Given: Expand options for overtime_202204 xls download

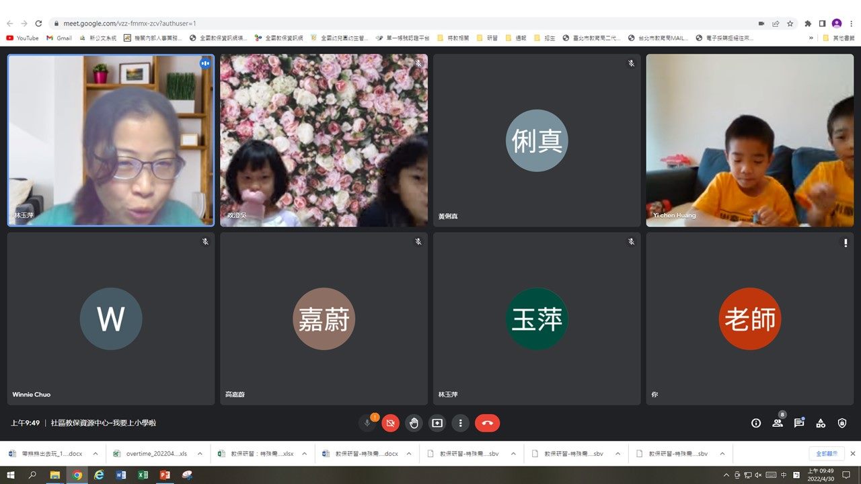Looking at the screenshot, I should (200, 454).
